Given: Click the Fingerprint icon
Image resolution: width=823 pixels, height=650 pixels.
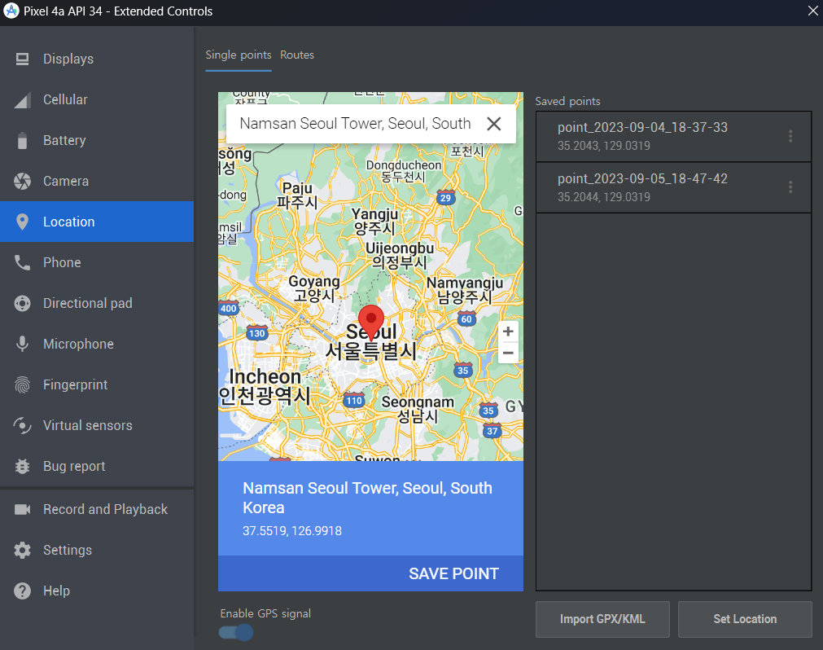Looking at the screenshot, I should pos(22,384).
